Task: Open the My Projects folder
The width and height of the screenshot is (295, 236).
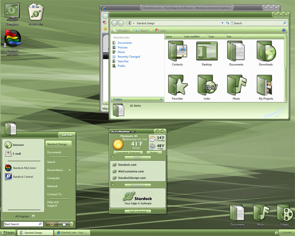Action: (x=265, y=88)
